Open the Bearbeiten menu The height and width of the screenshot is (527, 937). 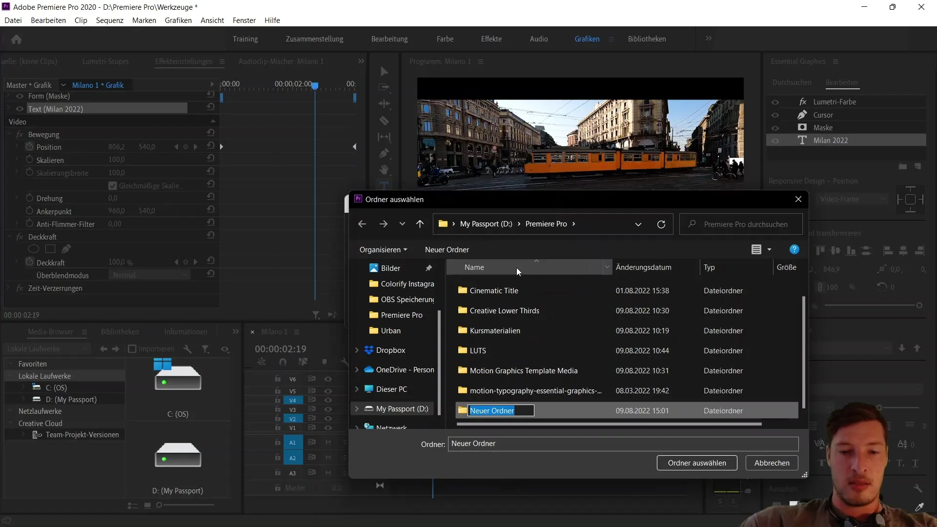pyautogui.click(x=48, y=20)
